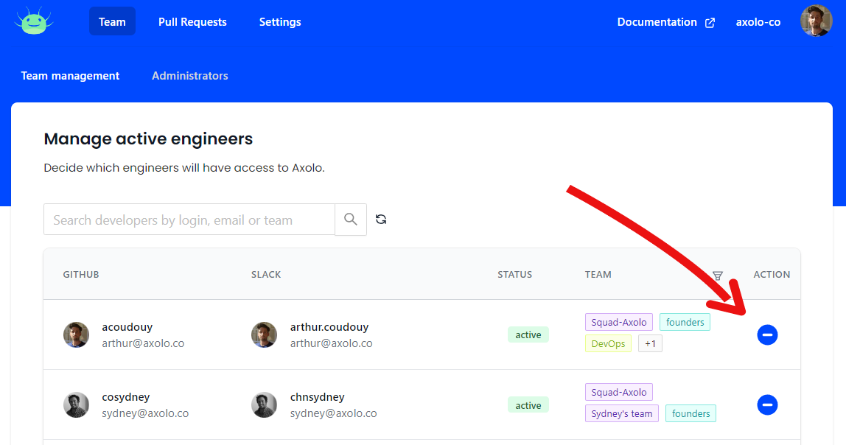The width and height of the screenshot is (846, 445).
Task: Click the refresh developers list icon
Action: (x=381, y=220)
